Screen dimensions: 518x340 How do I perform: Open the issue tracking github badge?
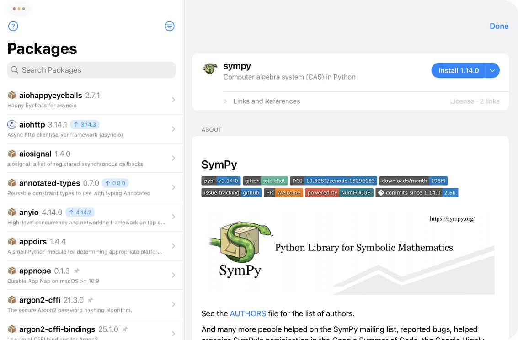[x=232, y=193]
